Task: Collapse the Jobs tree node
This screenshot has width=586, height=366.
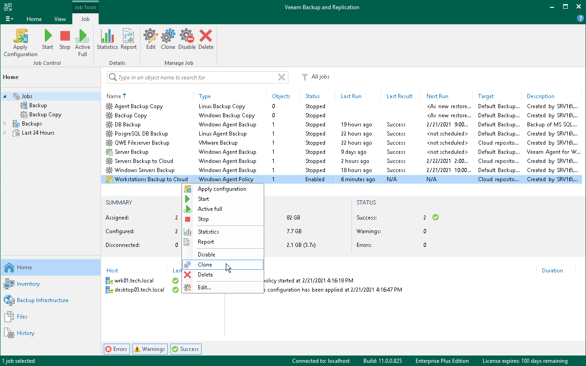Action: [5, 96]
